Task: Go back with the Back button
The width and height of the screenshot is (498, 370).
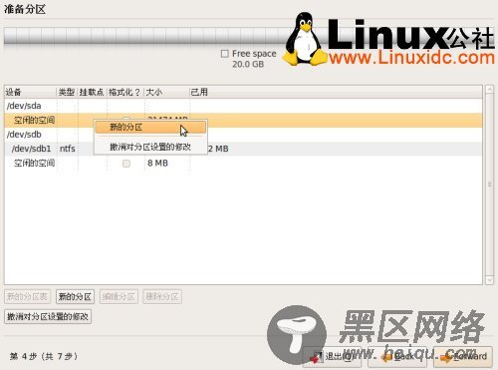Action: coord(397,356)
